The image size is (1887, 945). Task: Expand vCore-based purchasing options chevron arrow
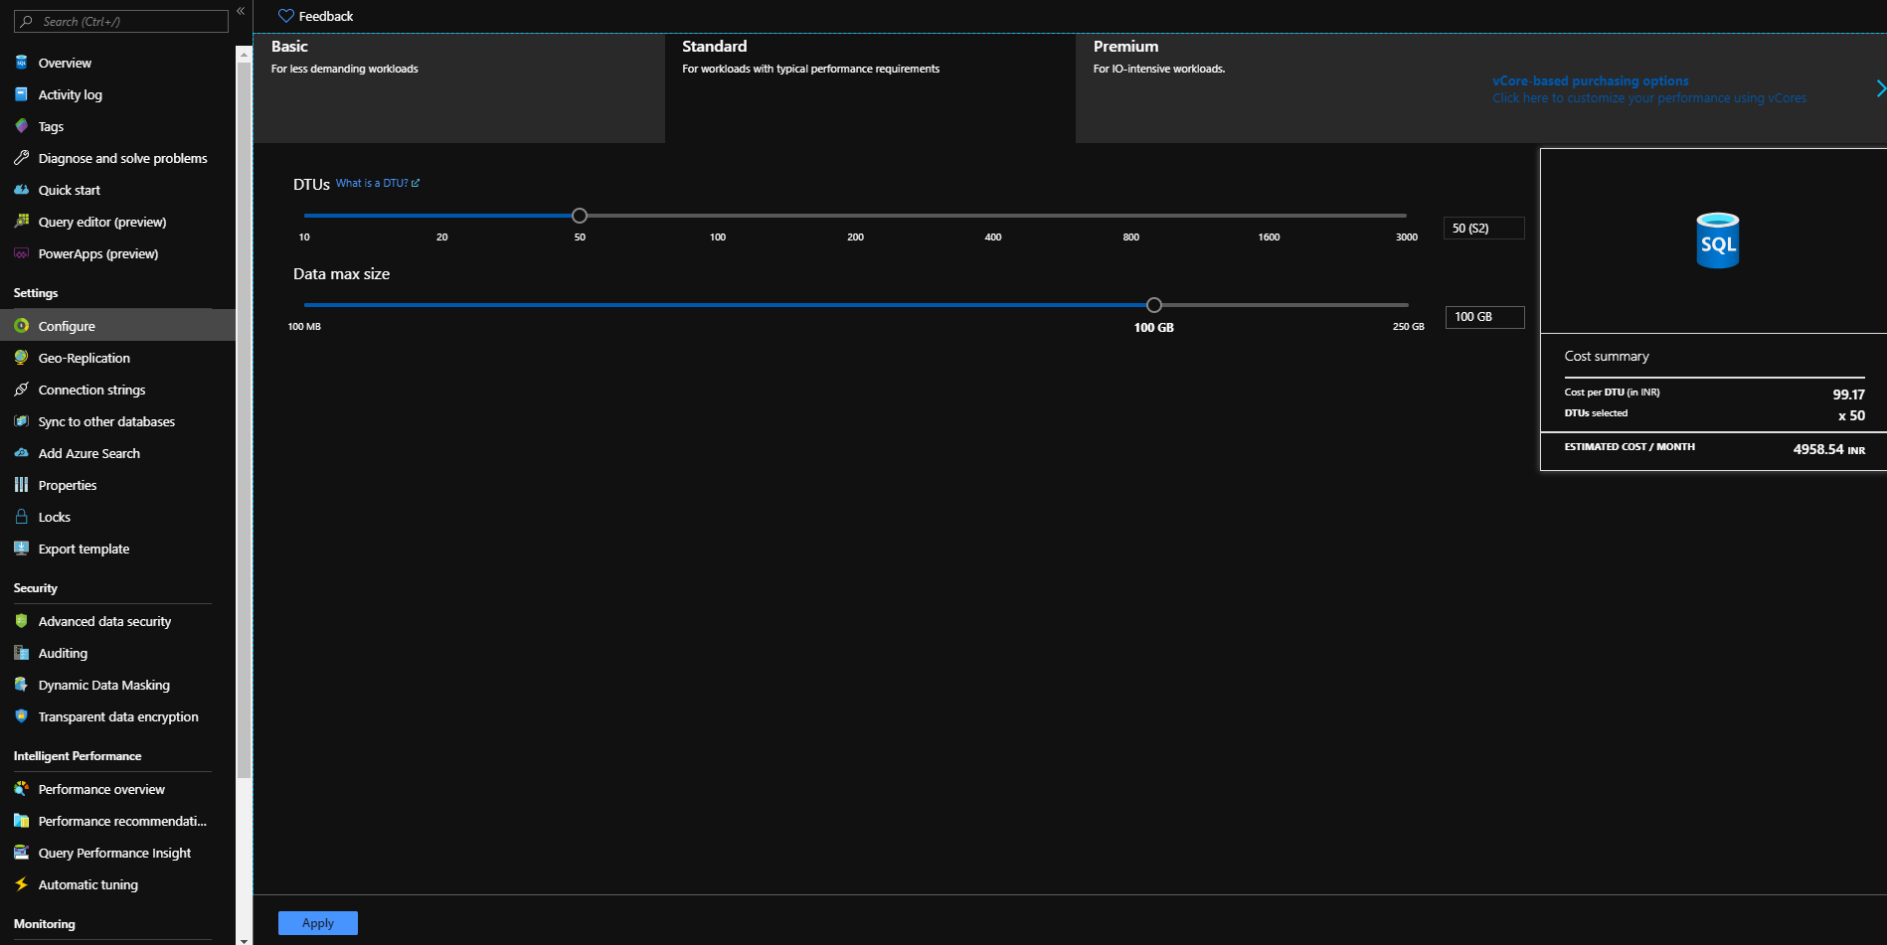pyautogui.click(x=1879, y=89)
